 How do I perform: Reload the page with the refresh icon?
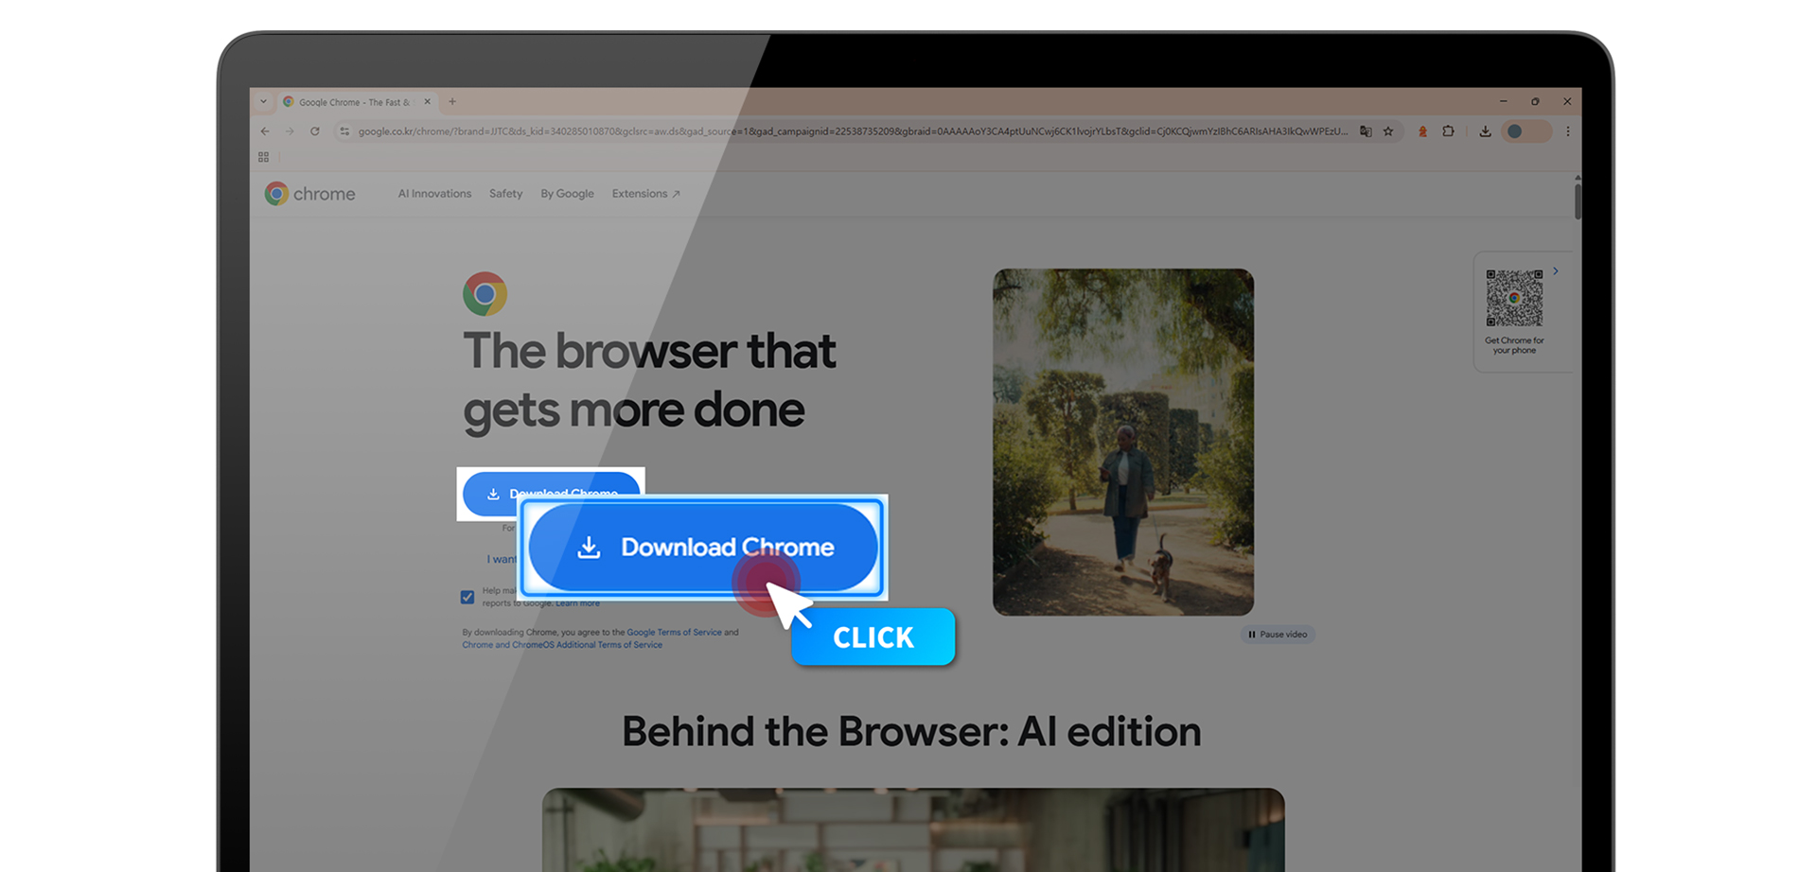314,131
